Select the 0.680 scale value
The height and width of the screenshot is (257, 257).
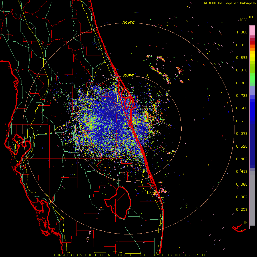242,108
